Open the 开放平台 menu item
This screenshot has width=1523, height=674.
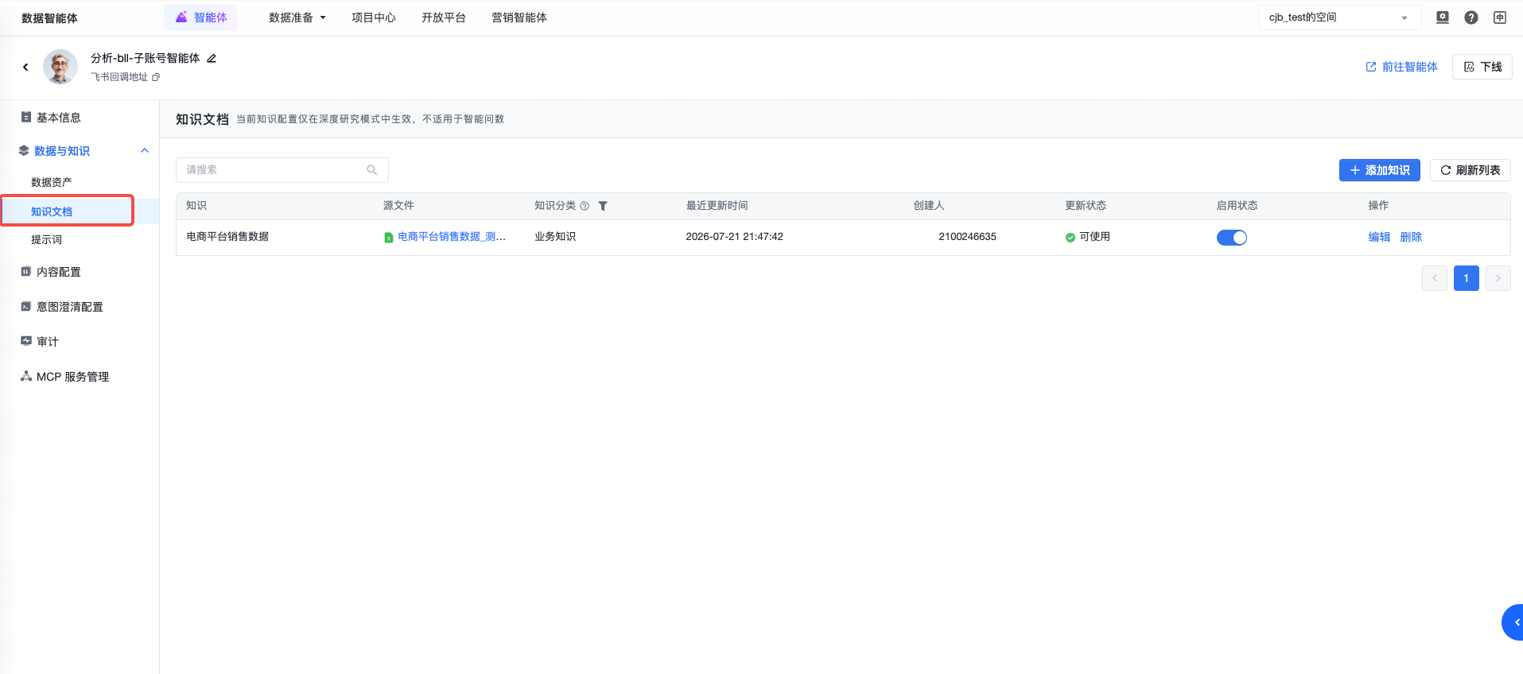coord(444,17)
